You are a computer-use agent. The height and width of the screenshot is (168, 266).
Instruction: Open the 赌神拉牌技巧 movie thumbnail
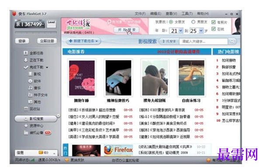(118, 78)
